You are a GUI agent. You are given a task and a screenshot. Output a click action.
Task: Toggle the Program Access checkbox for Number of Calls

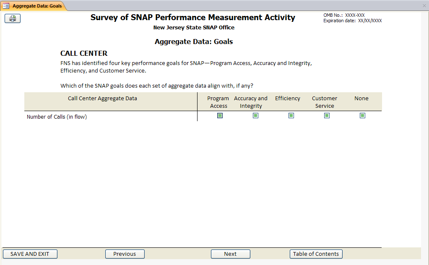(x=220, y=116)
